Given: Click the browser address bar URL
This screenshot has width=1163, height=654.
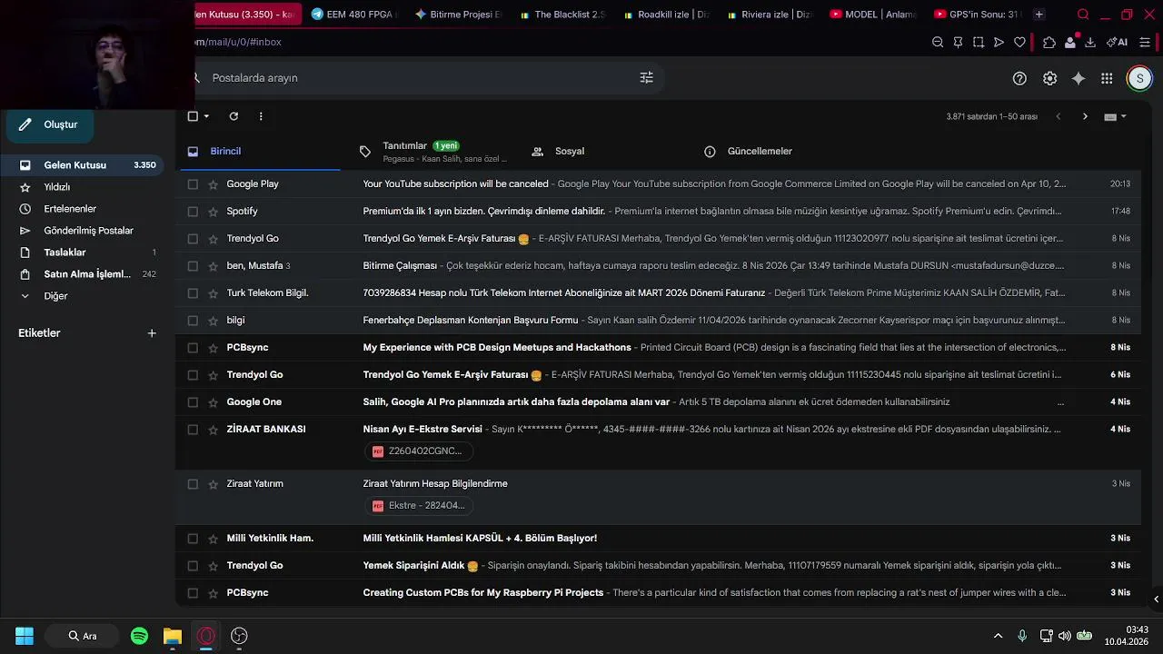Looking at the screenshot, I should [x=238, y=42].
